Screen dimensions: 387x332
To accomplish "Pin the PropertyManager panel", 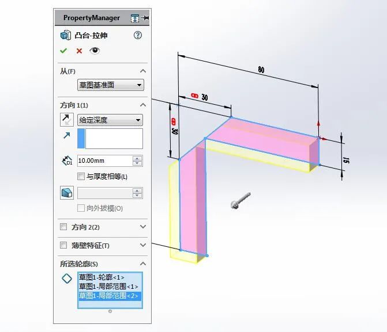I will point(145,18).
